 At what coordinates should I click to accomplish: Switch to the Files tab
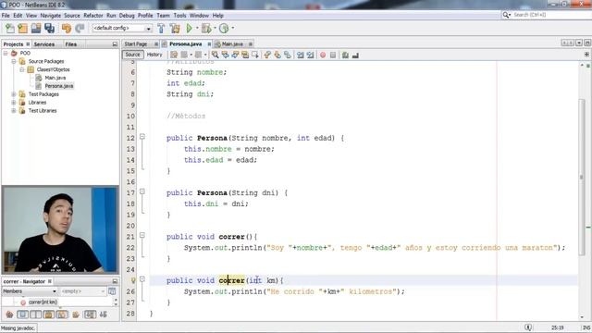point(70,44)
